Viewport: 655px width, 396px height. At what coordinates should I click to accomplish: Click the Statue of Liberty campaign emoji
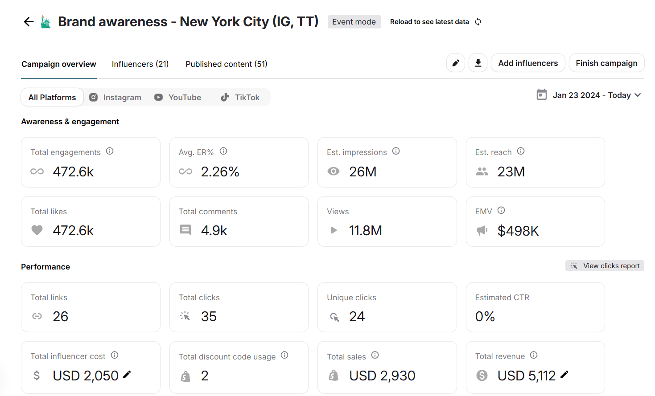(x=45, y=22)
